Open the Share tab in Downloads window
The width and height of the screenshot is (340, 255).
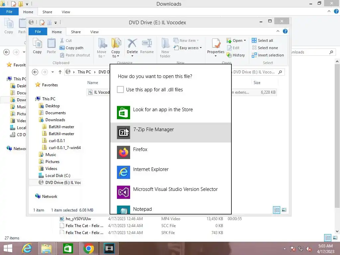(47, 12)
